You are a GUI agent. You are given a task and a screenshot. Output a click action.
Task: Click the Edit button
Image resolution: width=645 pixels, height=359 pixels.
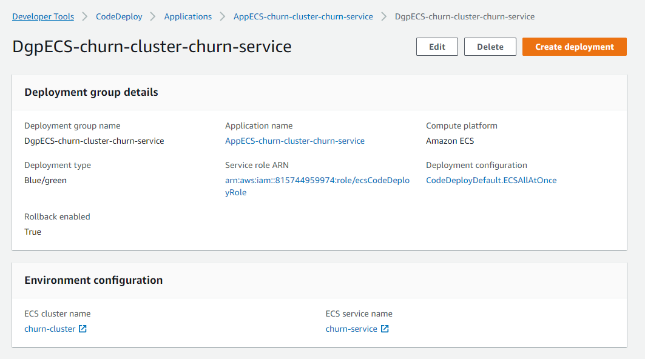click(437, 47)
